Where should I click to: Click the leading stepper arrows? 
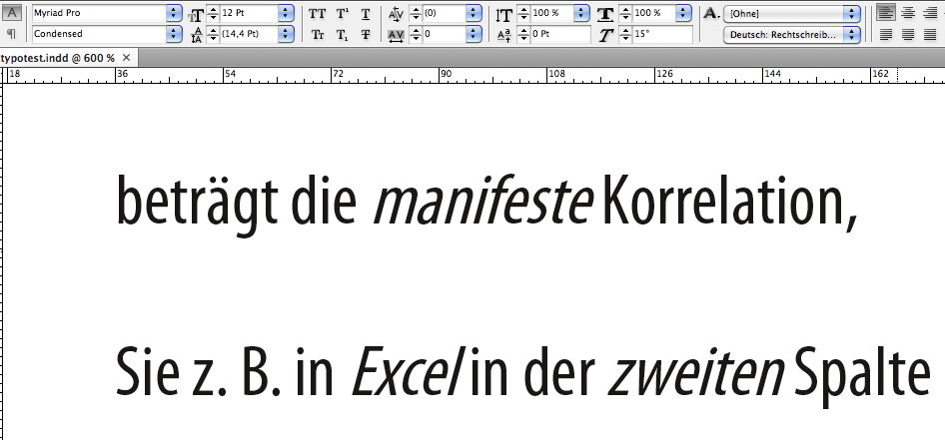point(212,34)
